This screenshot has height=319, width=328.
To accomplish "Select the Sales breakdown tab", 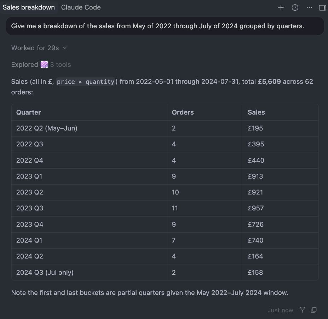I will pos(29,7).
